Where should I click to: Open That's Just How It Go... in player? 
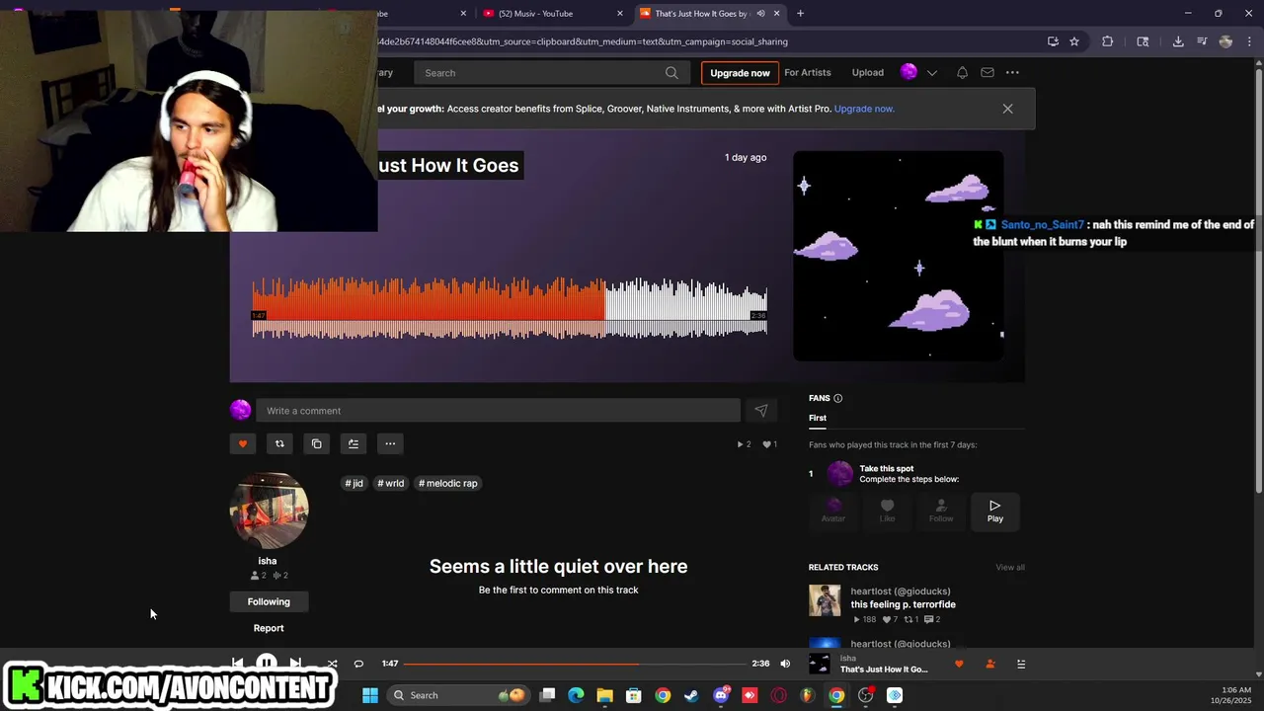pyautogui.click(x=884, y=670)
